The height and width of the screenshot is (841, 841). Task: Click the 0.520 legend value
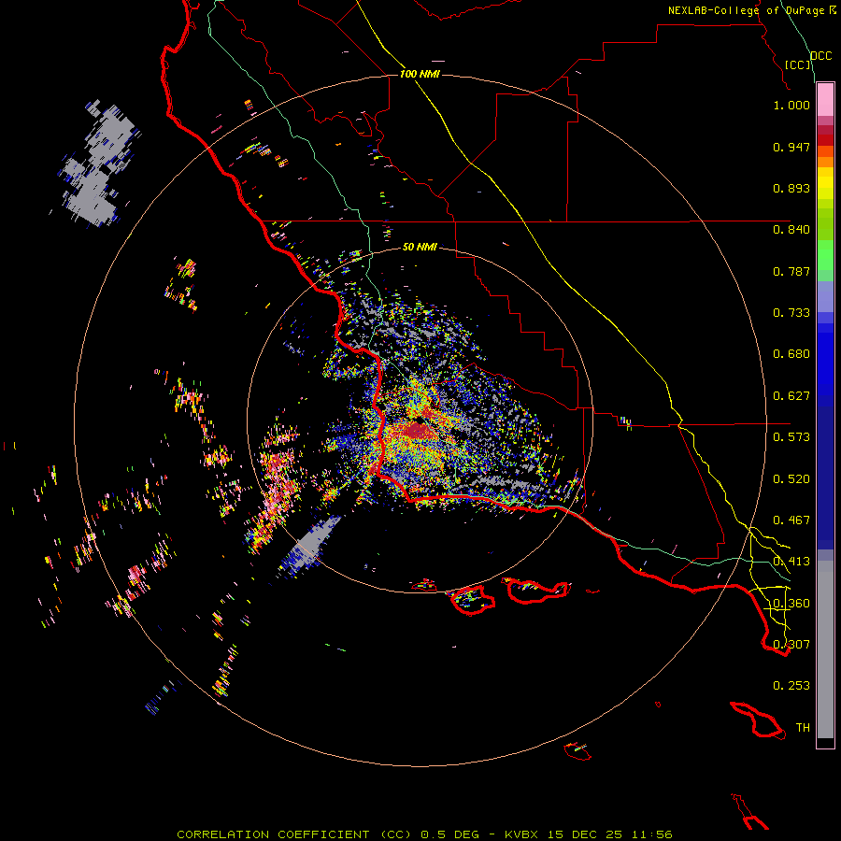point(791,479)
